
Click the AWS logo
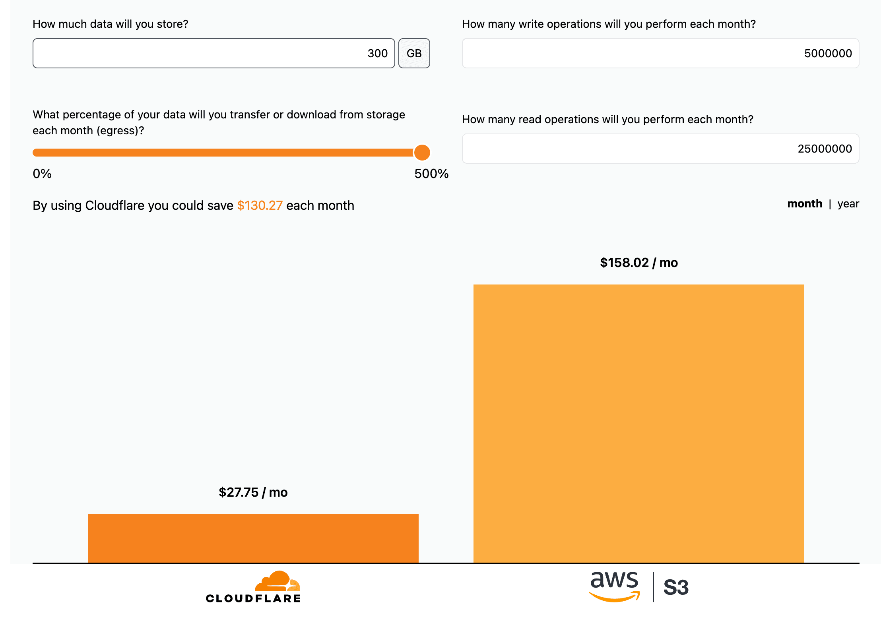click(x=614, y=586)
